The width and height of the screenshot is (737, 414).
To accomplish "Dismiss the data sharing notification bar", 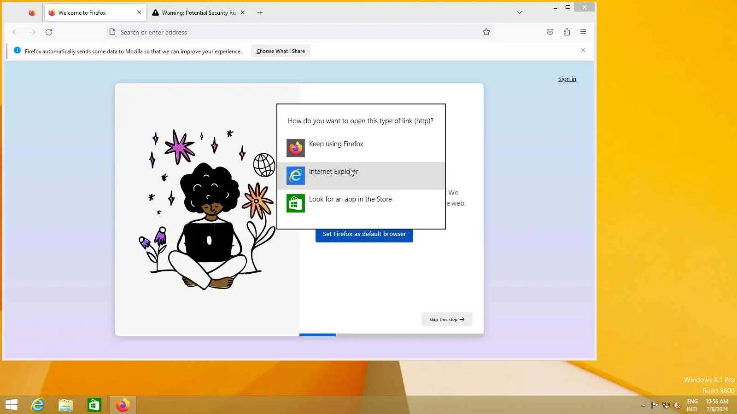I will pos(583,50).
